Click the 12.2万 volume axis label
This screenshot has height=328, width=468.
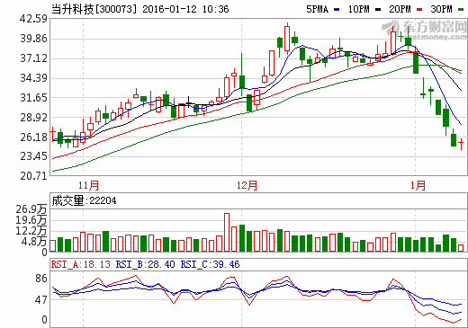click(31, 231)
